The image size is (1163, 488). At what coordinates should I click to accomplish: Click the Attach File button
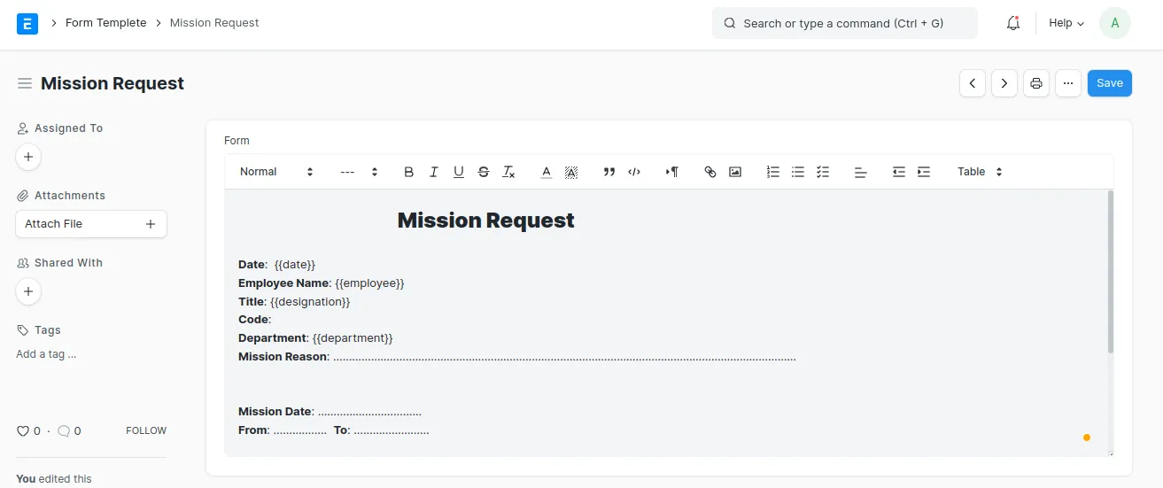[x=91, y=224]
